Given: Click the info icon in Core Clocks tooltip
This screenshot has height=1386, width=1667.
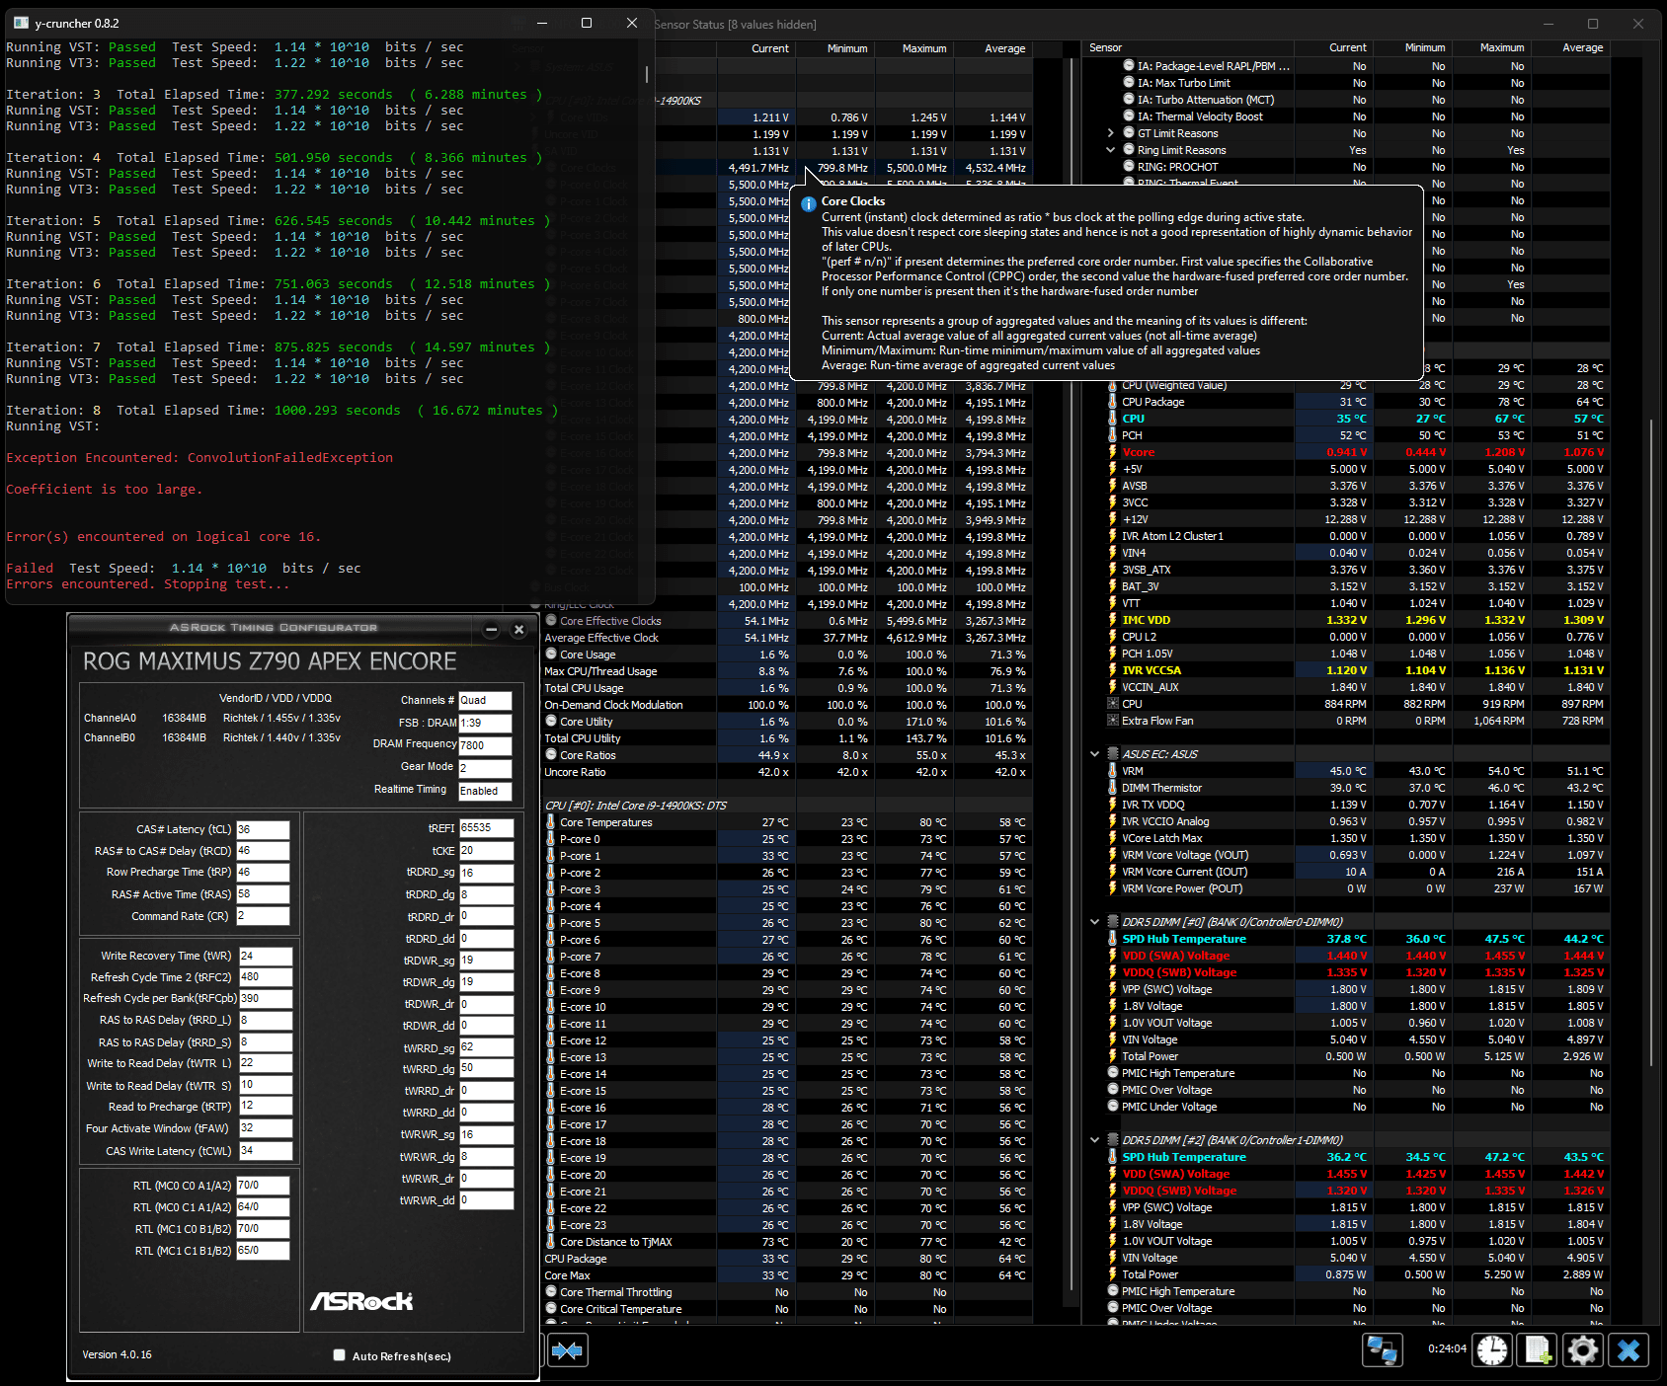Looking at the screenshot, I should click(808, 203).
